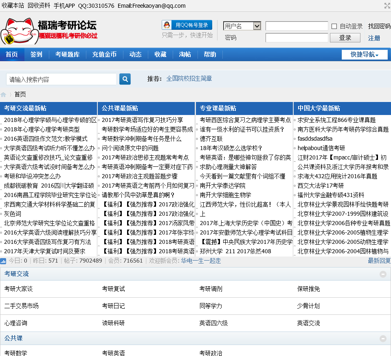Open the 快捷导航 dropdown menu
The image size is (391, 356).
(x=365, y=55)
